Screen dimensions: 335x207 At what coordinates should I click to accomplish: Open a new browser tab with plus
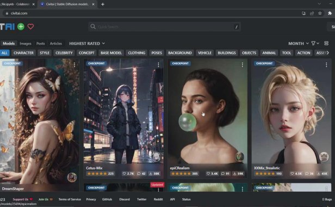(103, 4)
